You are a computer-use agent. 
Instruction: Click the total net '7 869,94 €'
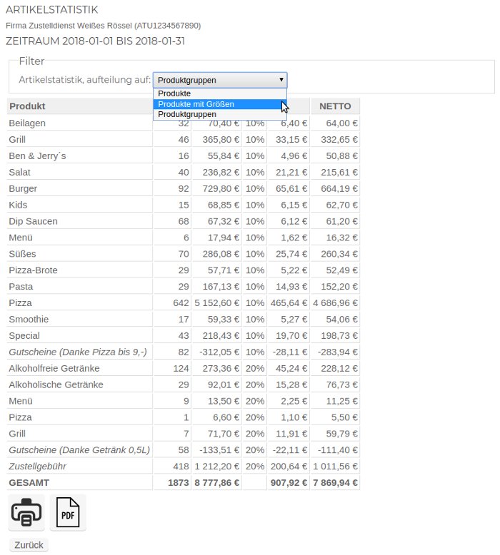[x=335, y=483]
